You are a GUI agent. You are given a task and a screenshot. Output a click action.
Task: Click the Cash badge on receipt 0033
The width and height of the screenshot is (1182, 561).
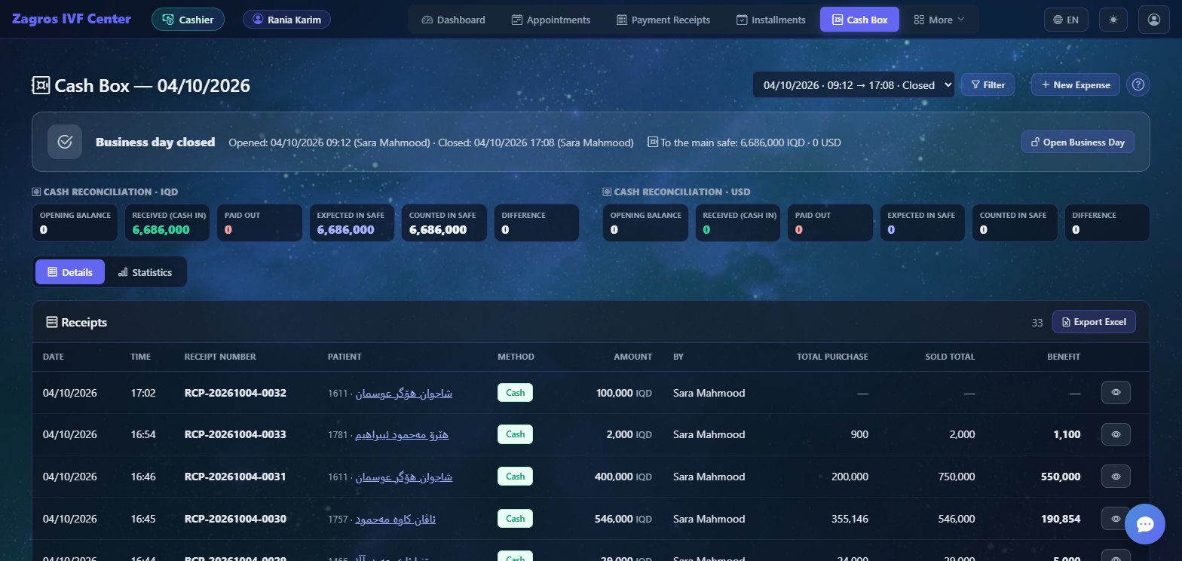pos(515,434)
